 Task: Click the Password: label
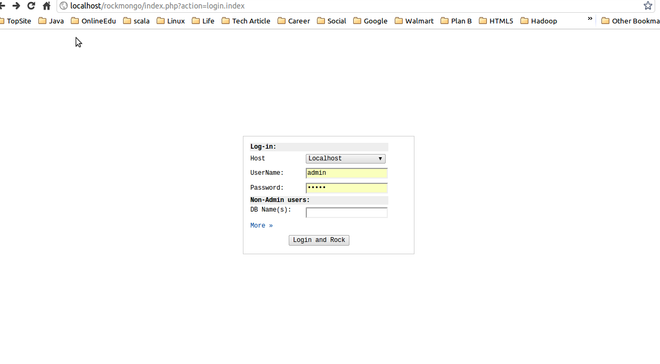tap(267, 188)
